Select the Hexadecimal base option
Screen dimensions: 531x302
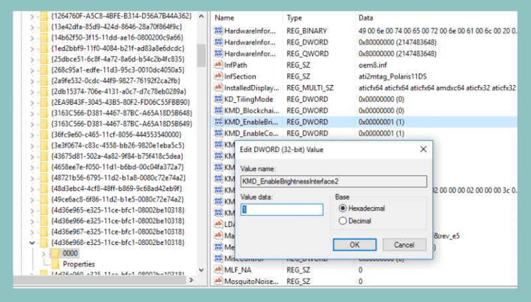[342, 208]
